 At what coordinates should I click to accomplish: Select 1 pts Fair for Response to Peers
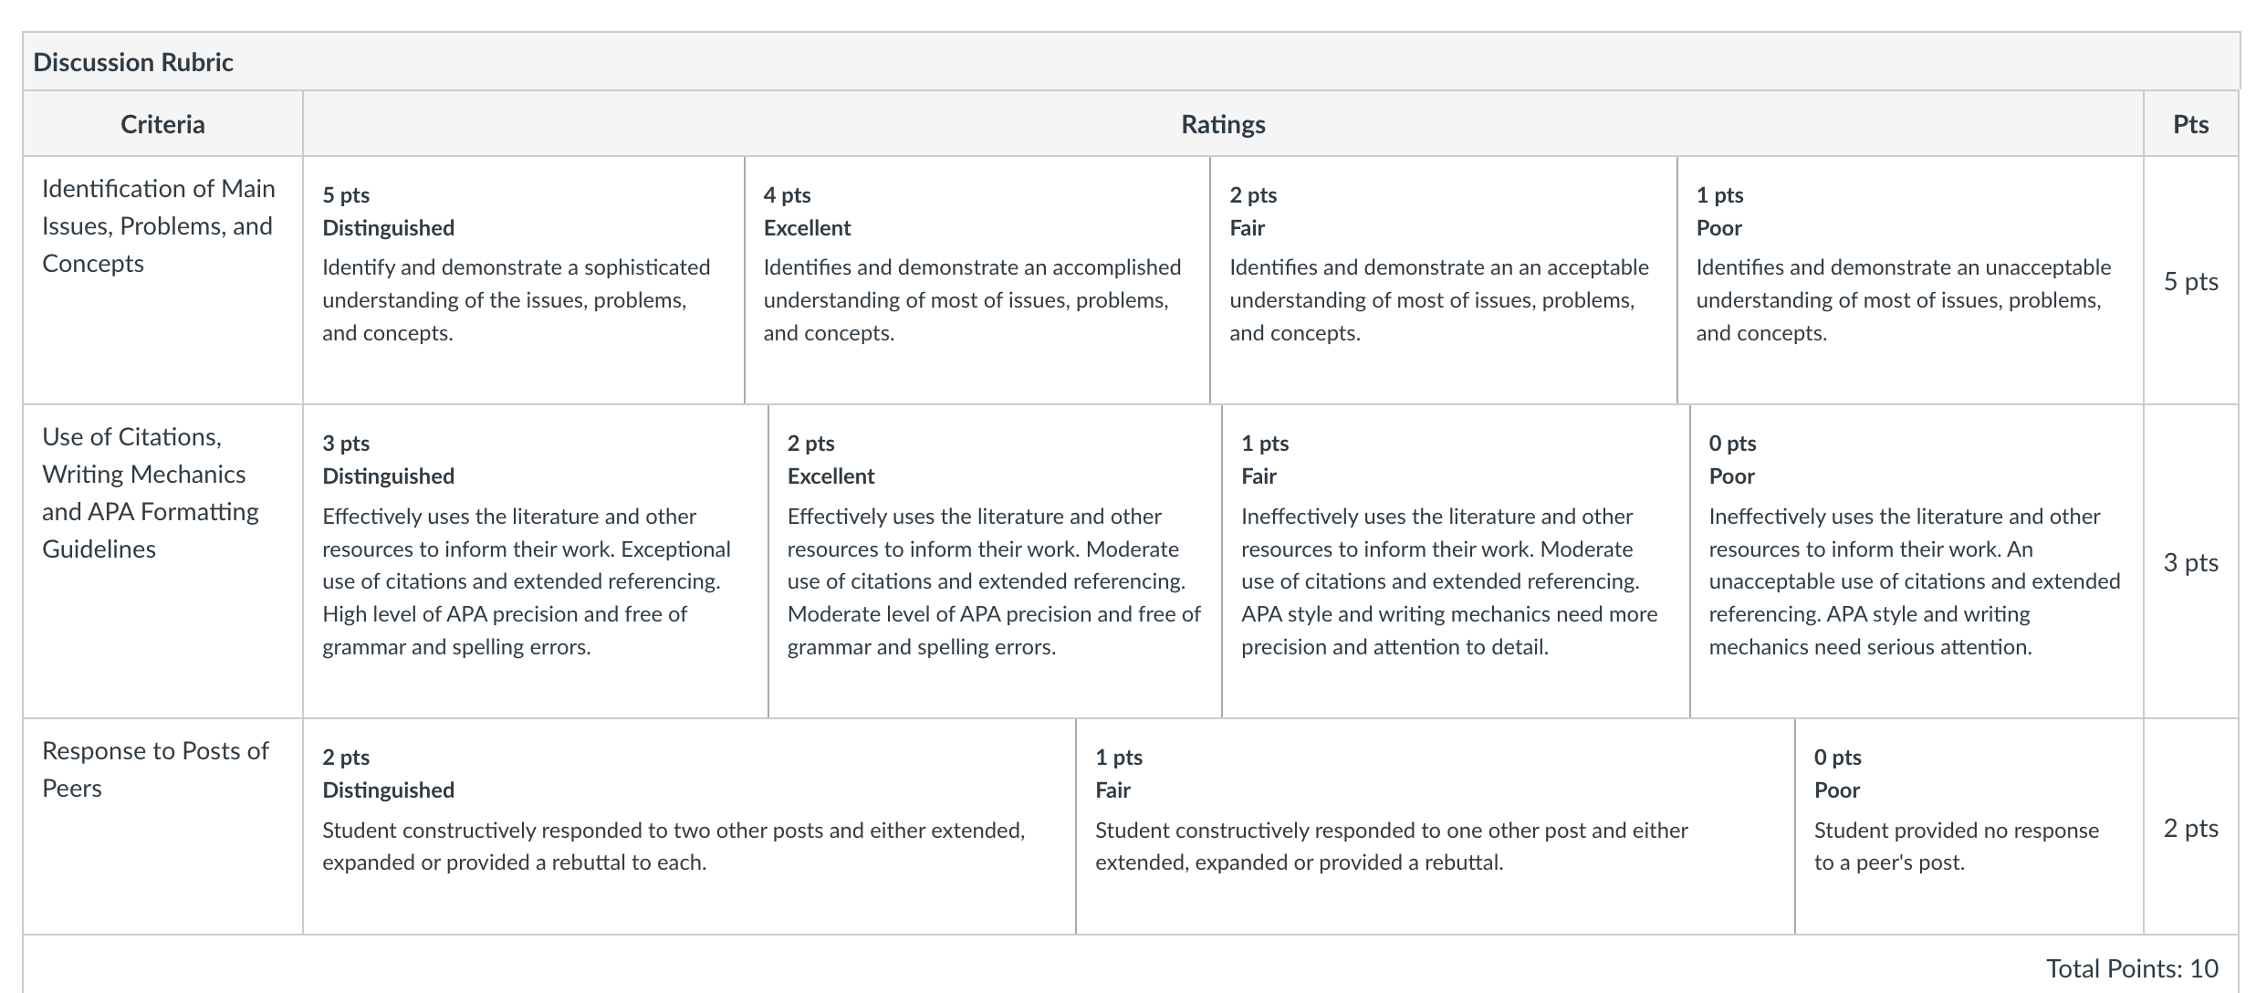click(x=1436, y=827)
